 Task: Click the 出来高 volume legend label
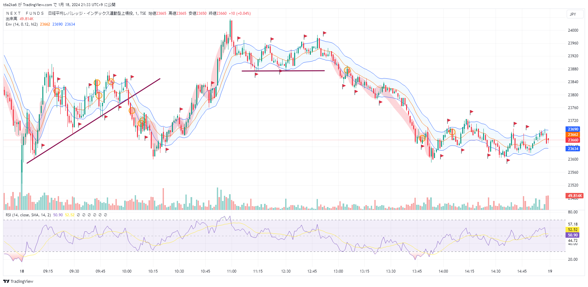(12, 19)
